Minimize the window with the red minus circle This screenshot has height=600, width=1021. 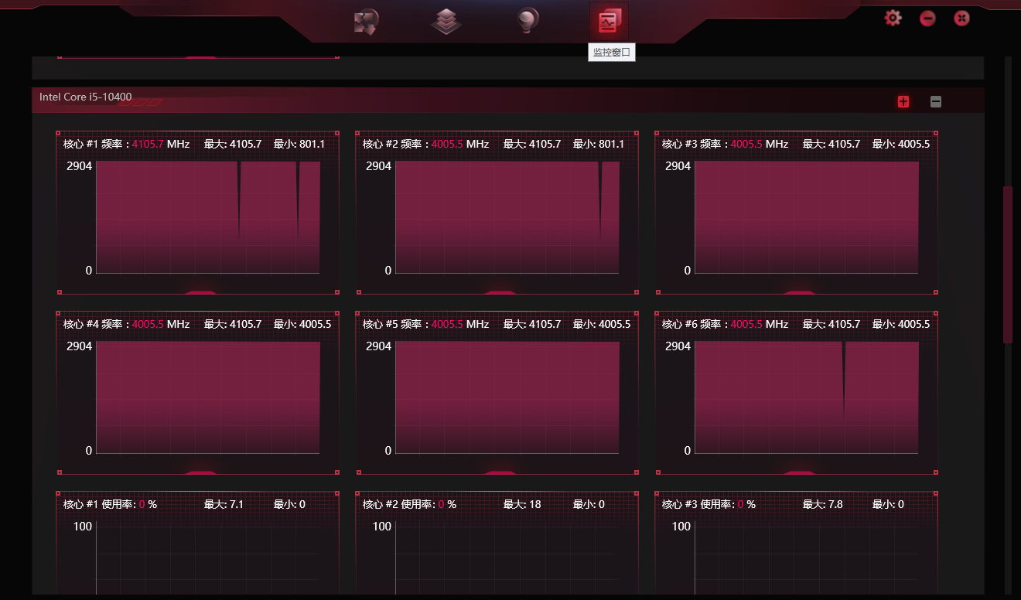tap(927, 18)
